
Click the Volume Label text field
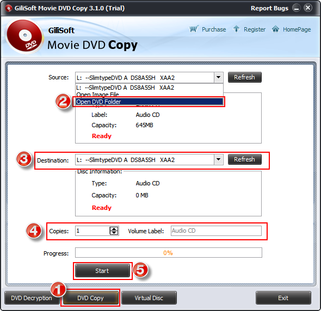click(x=216, y=231)
